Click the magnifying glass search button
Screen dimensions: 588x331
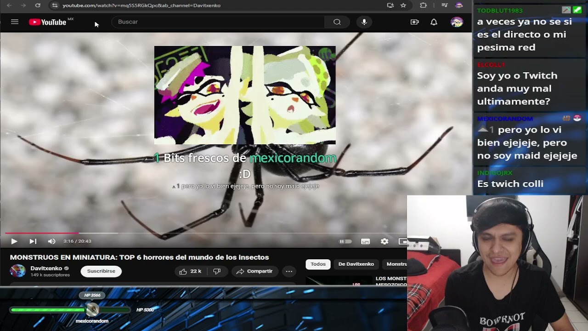[x=337, y=22]
